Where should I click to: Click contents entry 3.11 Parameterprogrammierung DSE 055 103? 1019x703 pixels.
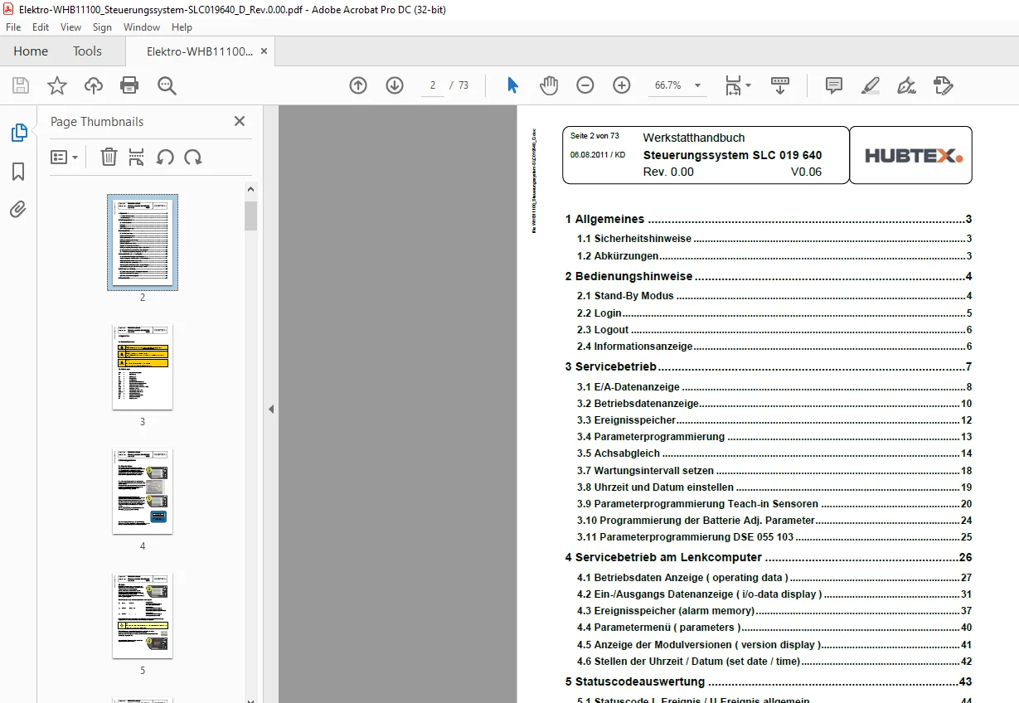point(774,537)
